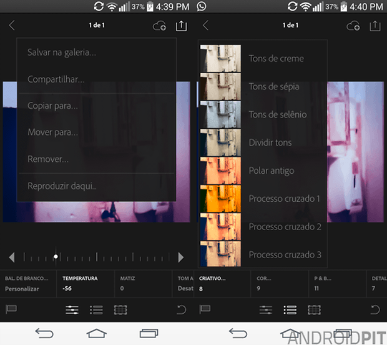
Task: Tap the Processo cruzado 1 preview thumbnail
Action: (220, 199)
